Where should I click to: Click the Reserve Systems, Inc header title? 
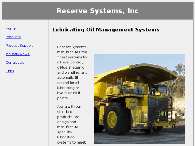pos(98,11)
